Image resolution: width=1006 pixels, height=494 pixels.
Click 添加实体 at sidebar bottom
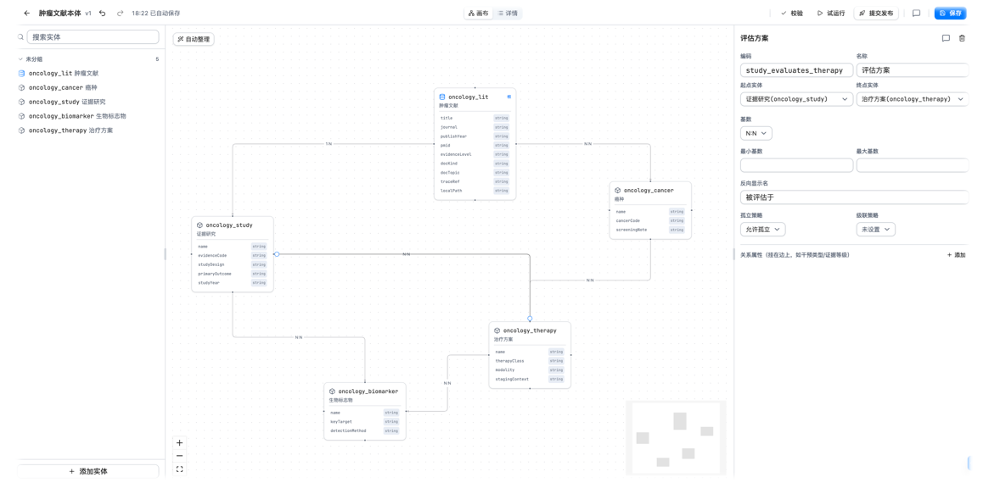(x=88, y=471)
